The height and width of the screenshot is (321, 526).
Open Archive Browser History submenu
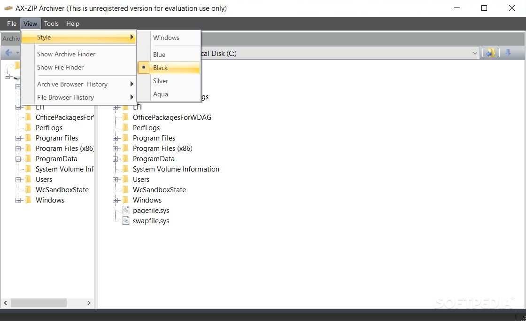click(x=78, y=84)
